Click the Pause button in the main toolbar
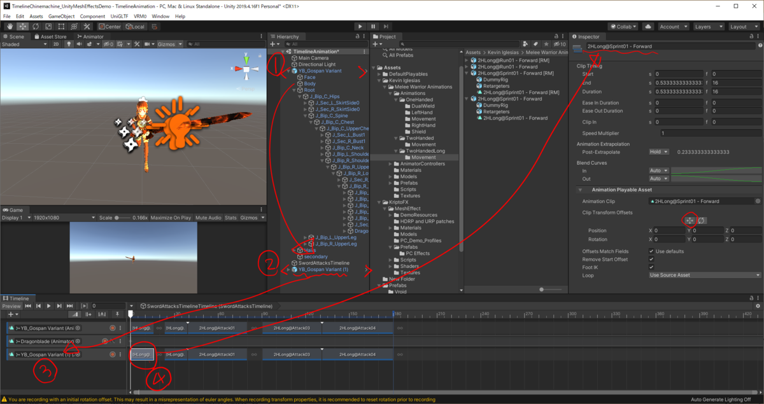The height and width of the screenshot is (404, 764). tap(373, 27)
